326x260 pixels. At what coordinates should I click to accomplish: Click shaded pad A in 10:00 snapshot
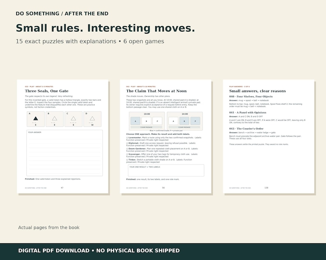(135, 121)
